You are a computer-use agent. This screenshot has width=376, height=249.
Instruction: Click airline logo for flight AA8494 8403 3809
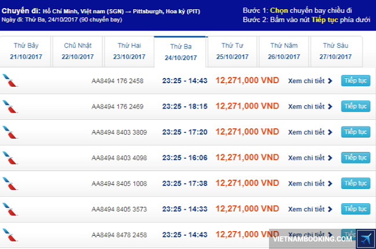(9, 132)
